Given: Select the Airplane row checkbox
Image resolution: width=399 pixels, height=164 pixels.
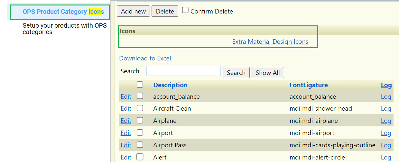Looking at the screenshot, I should coord(140,120).
